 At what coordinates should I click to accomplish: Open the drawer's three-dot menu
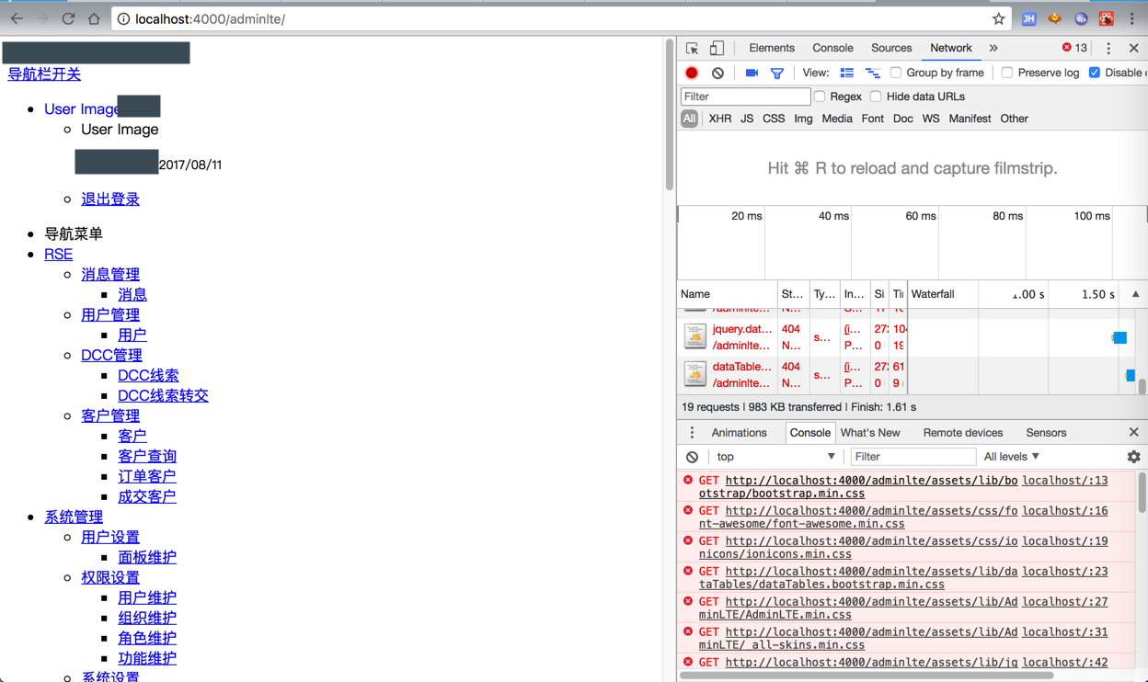[692, 432]
